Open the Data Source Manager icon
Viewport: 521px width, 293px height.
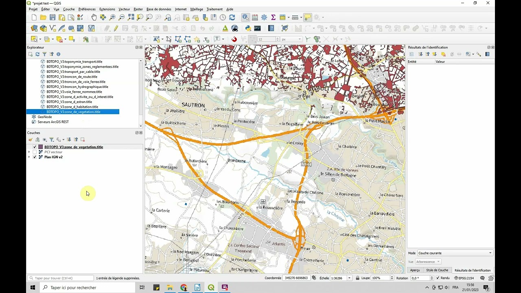(34, 28)
